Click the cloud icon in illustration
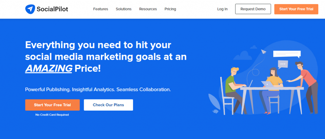 coord(242,55)
